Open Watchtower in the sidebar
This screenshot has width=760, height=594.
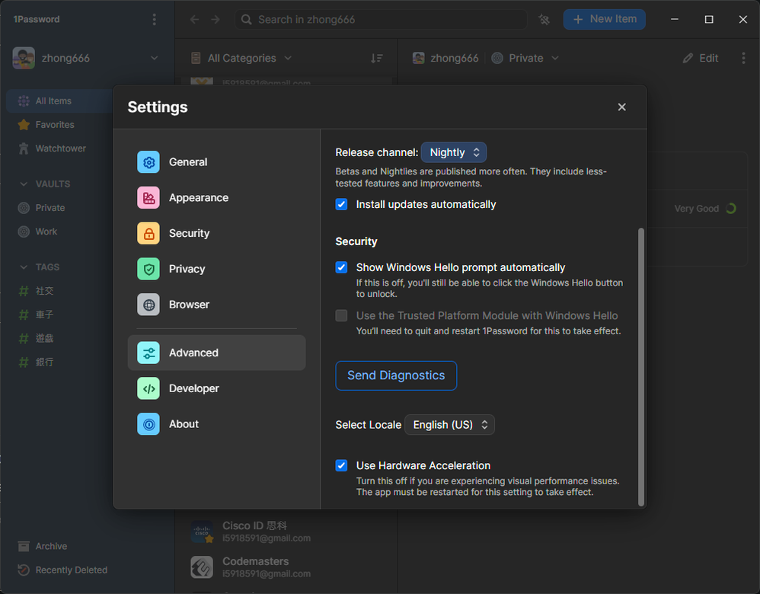pos(60,148)
